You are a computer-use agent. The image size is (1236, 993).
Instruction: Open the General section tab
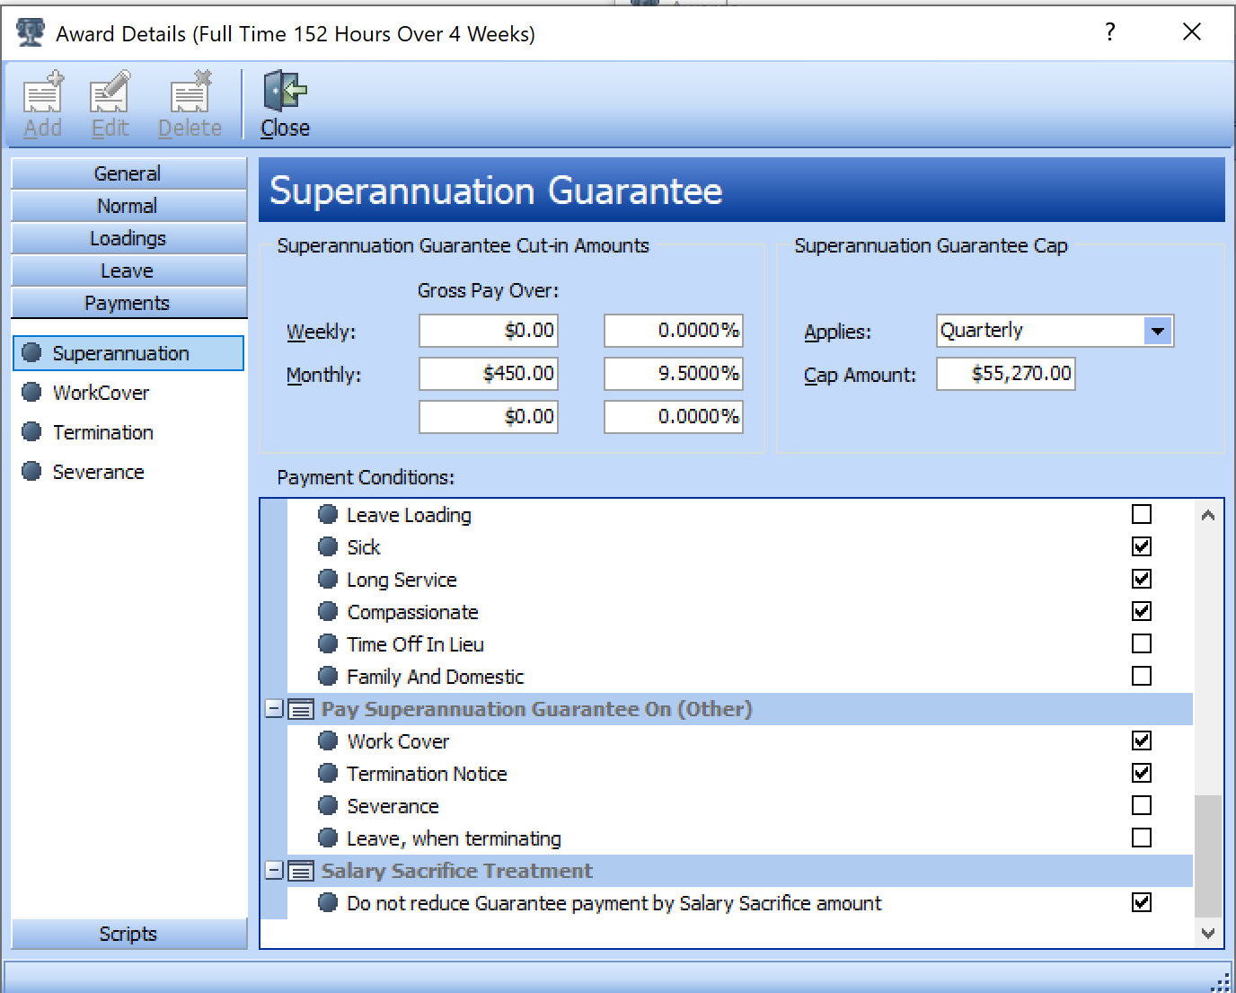point(128,173)
